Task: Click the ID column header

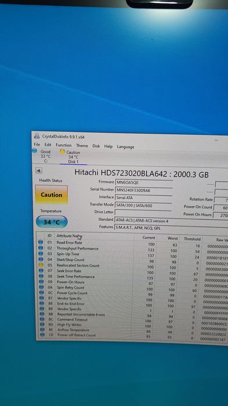Action: tap(50, 236)
